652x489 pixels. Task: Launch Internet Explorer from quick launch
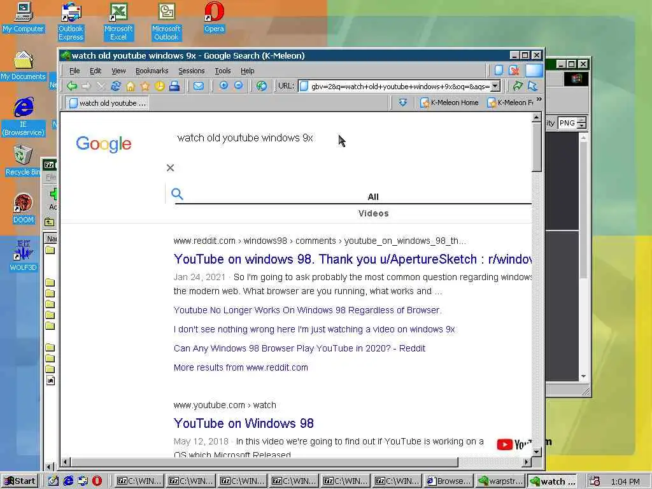tap(68, 481)
